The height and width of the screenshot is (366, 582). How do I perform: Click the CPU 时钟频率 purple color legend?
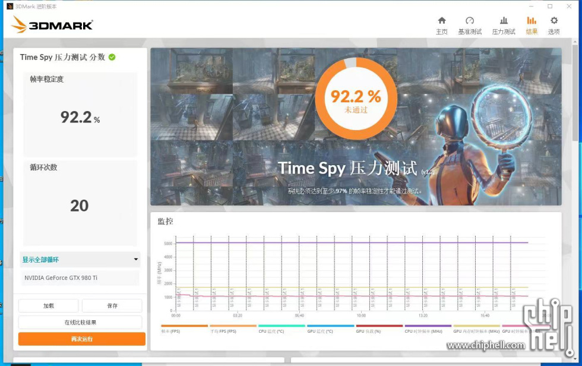pyautogui.click(x=428, y=326)
